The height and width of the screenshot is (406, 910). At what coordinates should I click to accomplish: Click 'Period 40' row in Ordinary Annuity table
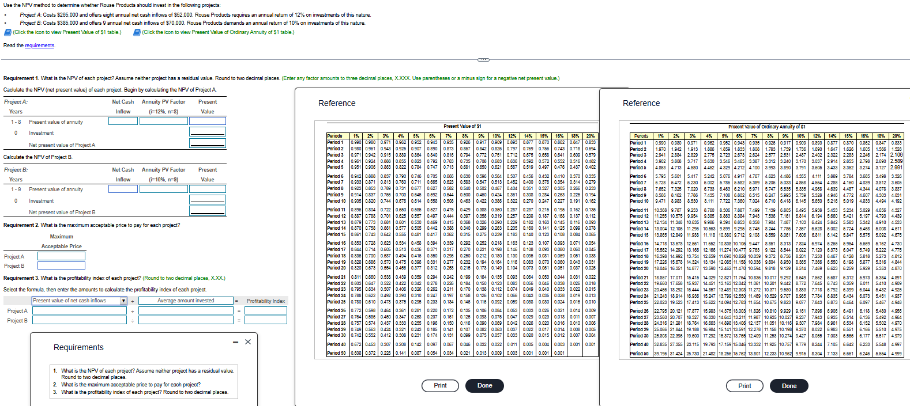coord(766,344)
